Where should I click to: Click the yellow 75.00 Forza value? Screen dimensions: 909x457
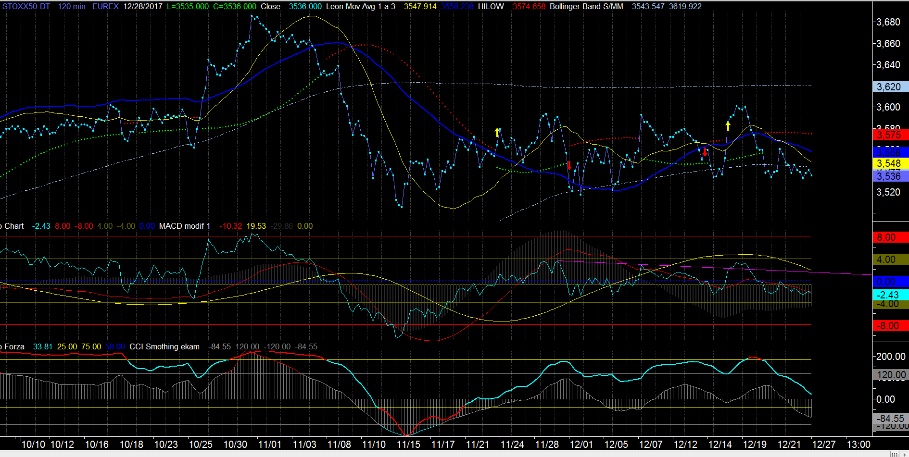pyautogui.click(x=91, y=346)
